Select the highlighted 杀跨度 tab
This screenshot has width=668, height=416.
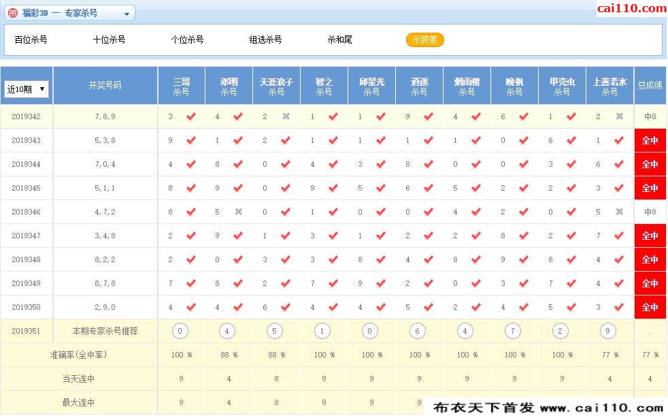click(x=424, y=39)
